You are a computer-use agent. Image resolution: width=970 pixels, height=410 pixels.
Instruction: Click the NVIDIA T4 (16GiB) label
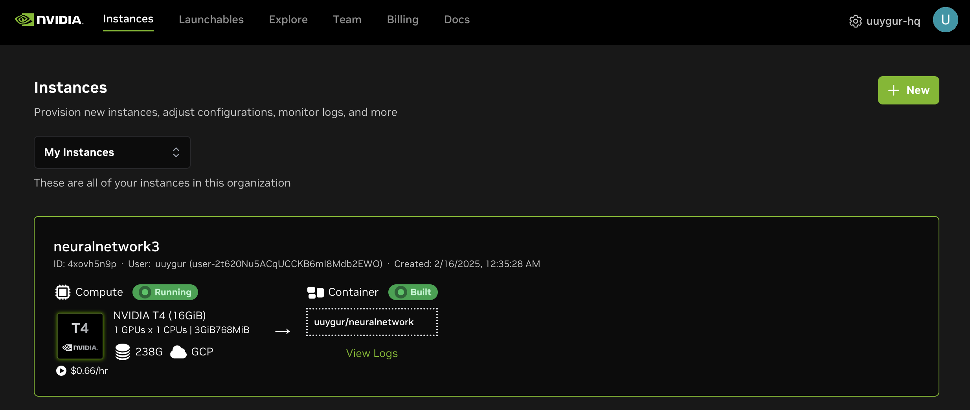[160, 316]
